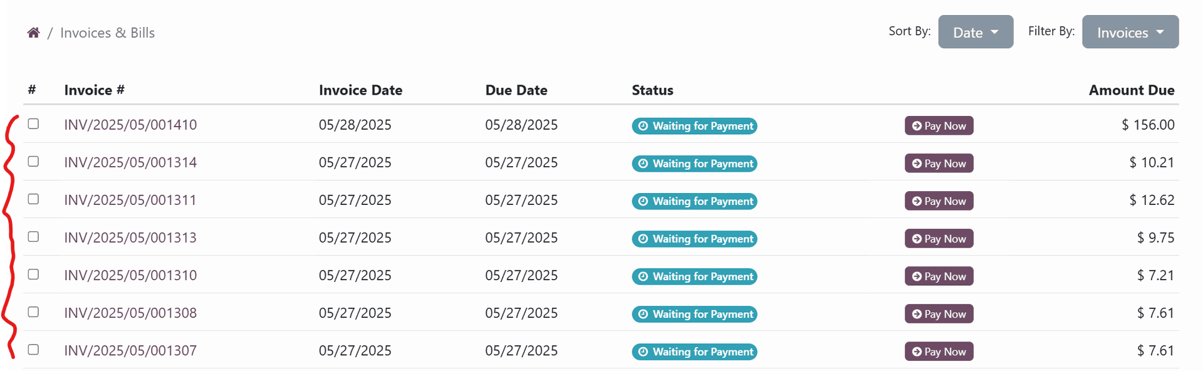Check the box beside INV/2025/05/001307
The width and height of the screenshot is (1203, 371).
coord(33,349)
